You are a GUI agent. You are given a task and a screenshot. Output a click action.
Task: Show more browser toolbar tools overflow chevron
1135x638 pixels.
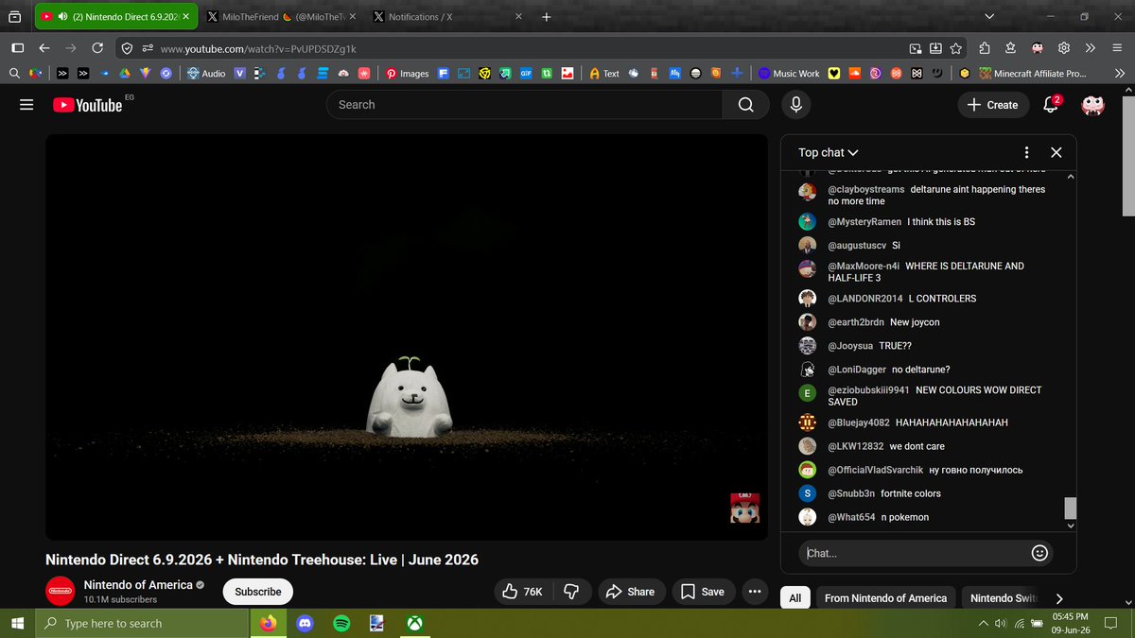coord(1091,48)
